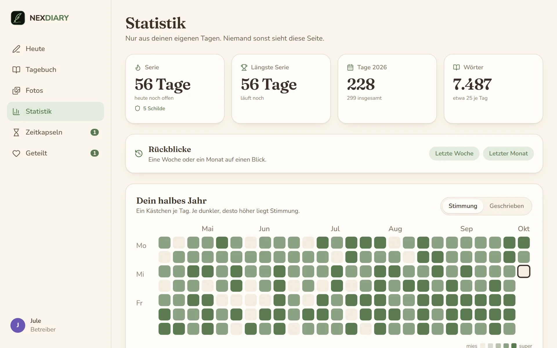This screenshot has width=557, height=348.
Task: Click the darkest legend swatch beside super
Action: coord(514,346)
